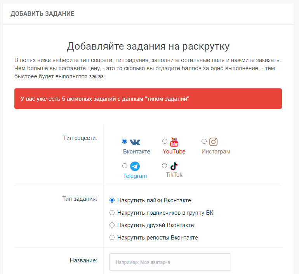Screen dimensions: 299x274
Task: Click the YouTube text label
Action: [x=174, y=152]
